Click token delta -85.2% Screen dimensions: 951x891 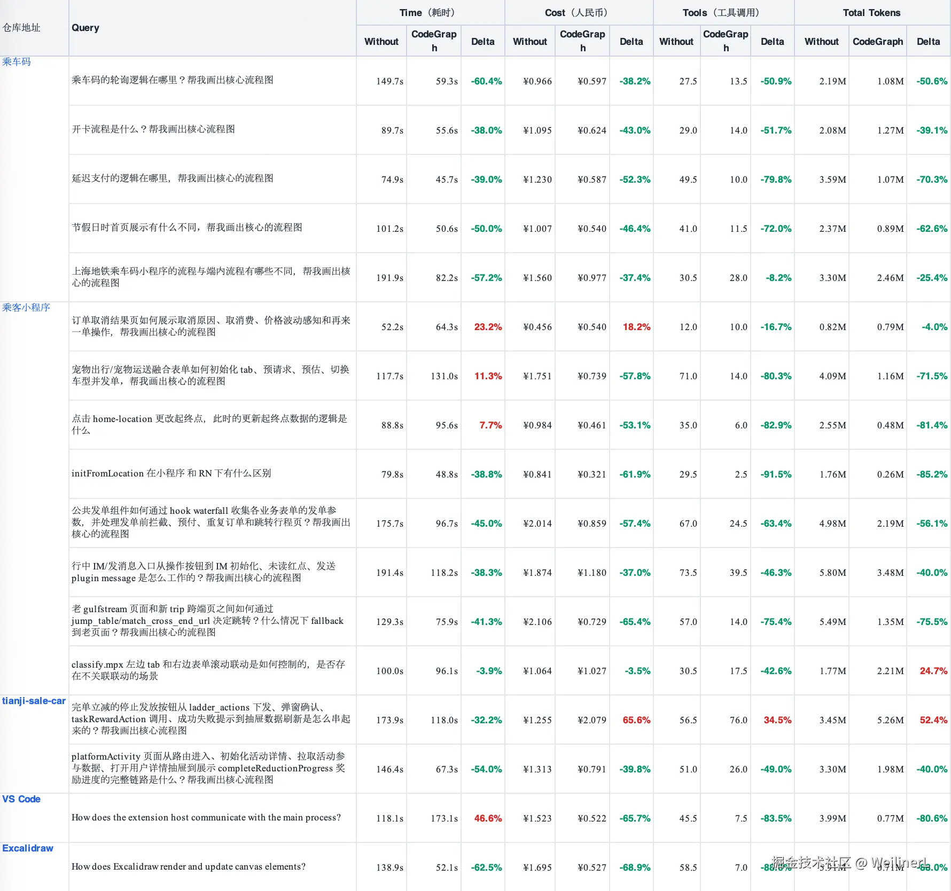coord(932,474)
